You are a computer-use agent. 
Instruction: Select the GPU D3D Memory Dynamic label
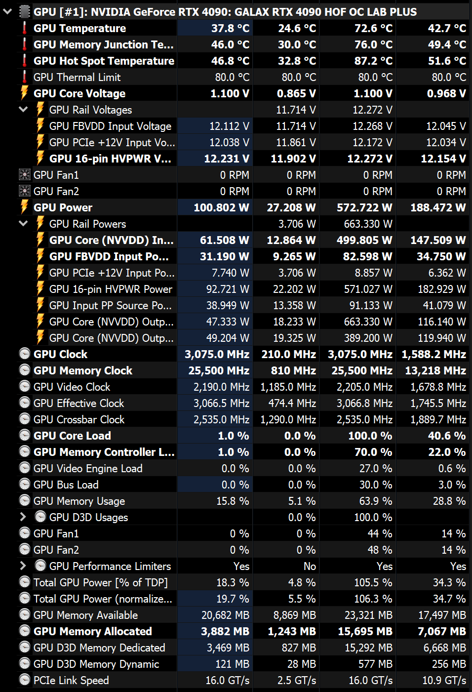(96, 664)
